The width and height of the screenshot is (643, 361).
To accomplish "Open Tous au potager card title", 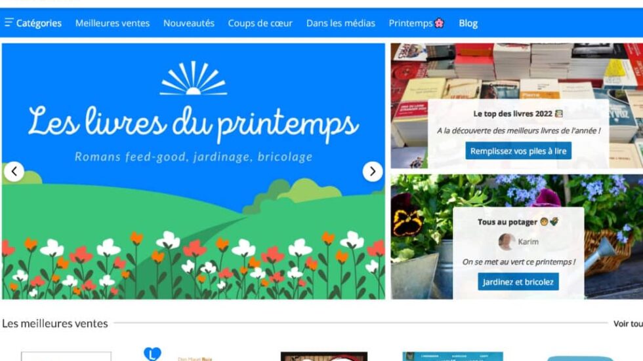I will (x=518, y=222).
